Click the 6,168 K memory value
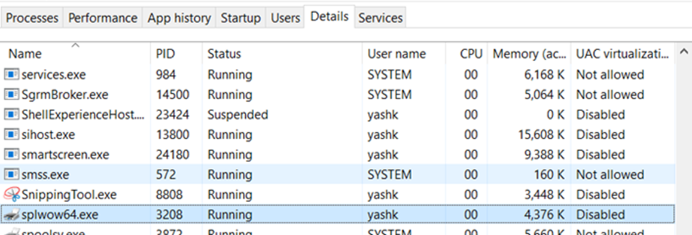 click(x=544, y=75)
